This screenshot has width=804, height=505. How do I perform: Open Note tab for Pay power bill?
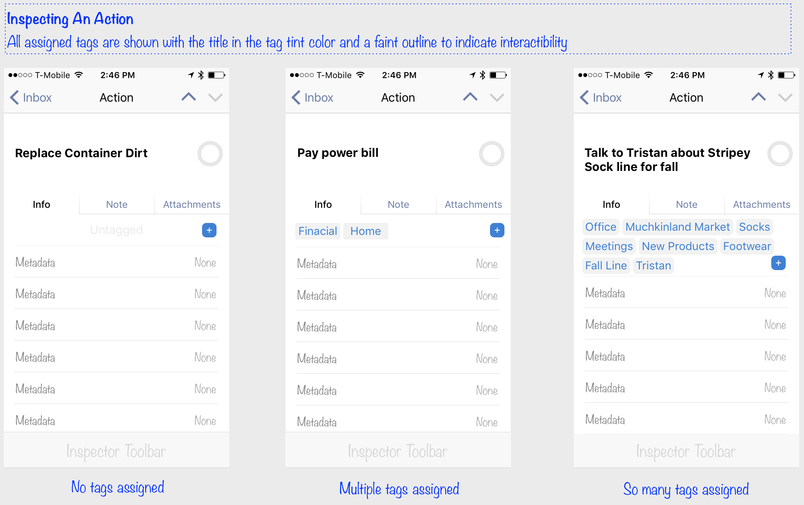pos(398,204)
